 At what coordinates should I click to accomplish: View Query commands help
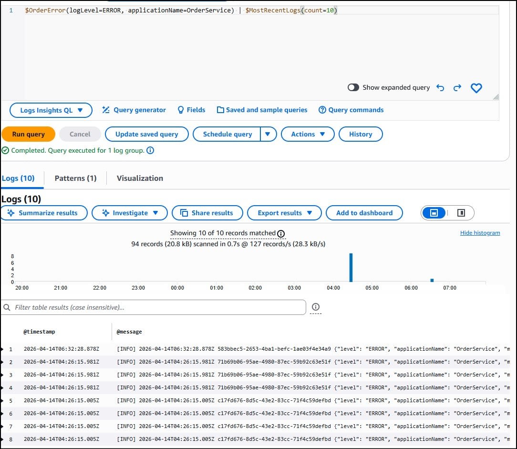(x=351, y=110)
